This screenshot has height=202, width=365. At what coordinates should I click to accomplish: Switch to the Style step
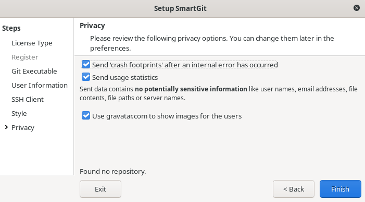coord(19,114)
